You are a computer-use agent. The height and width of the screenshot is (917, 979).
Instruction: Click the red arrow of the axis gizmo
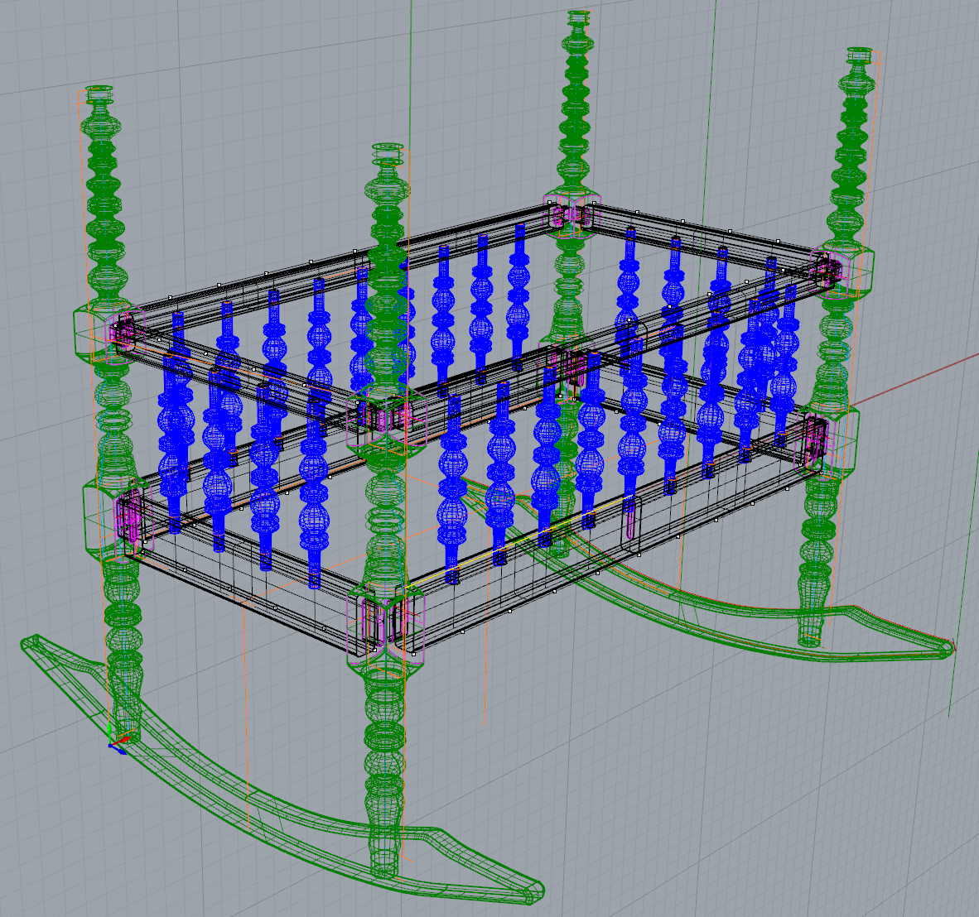(123, 737)
